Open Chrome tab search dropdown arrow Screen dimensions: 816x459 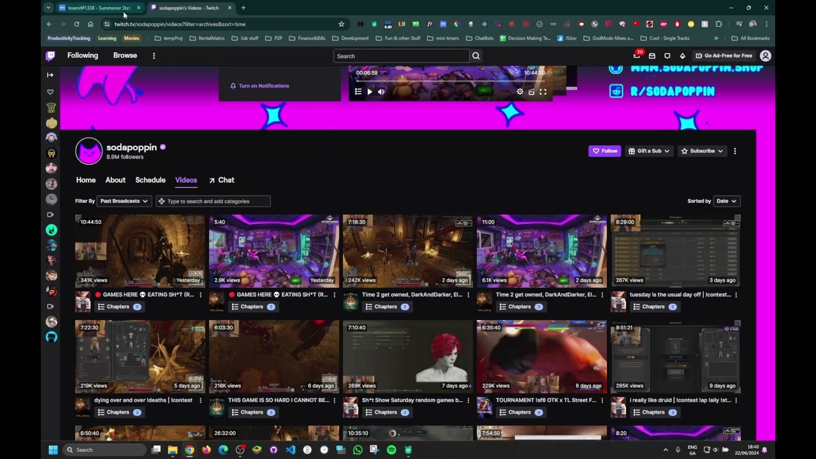48,8
